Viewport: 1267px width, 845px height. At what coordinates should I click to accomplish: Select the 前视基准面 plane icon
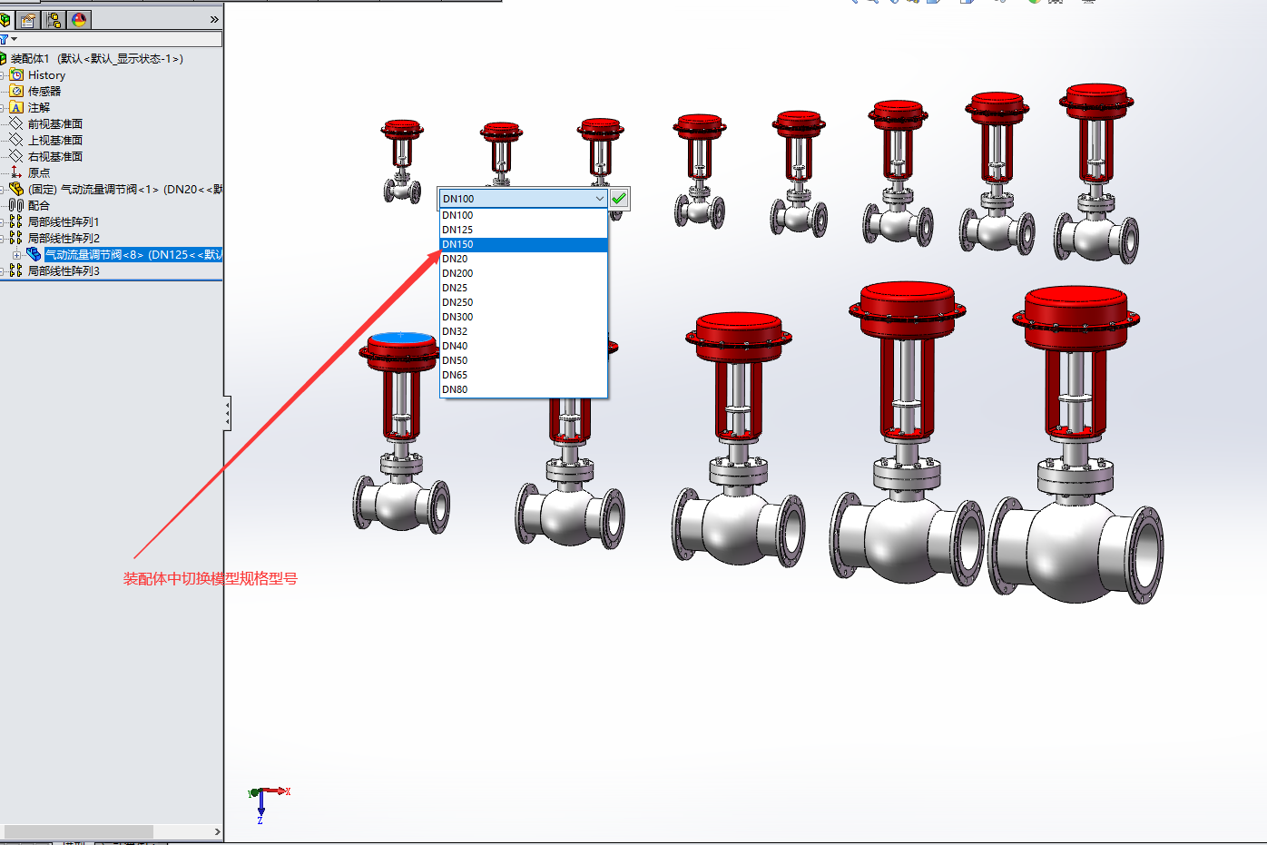(16, 123)
